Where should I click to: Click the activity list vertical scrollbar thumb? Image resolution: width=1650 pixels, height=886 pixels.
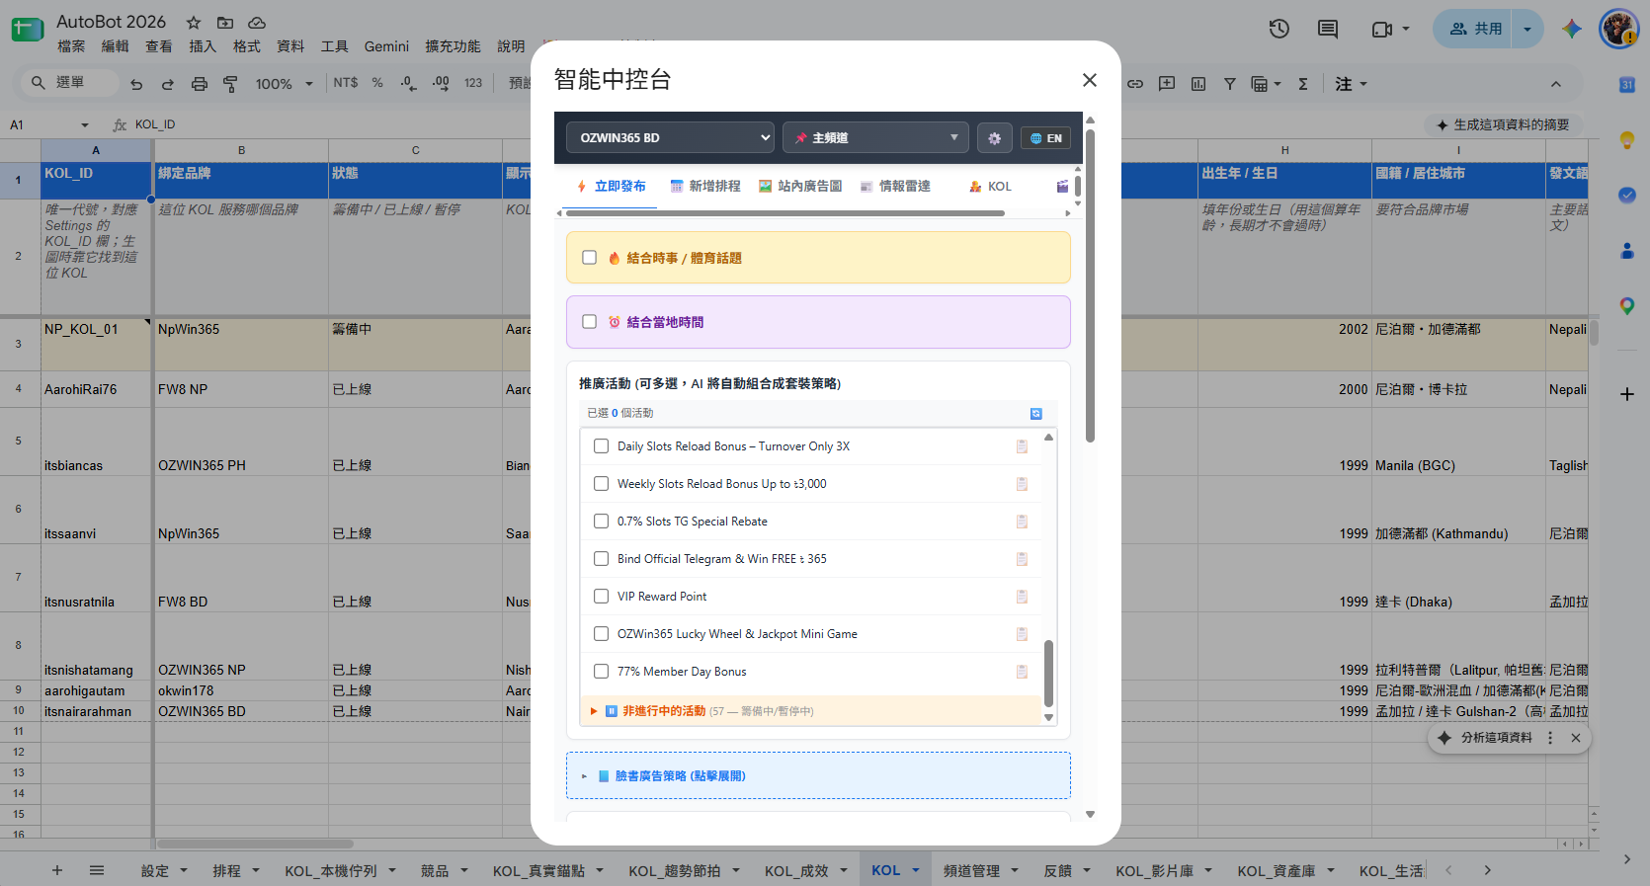pos(1048,674)
